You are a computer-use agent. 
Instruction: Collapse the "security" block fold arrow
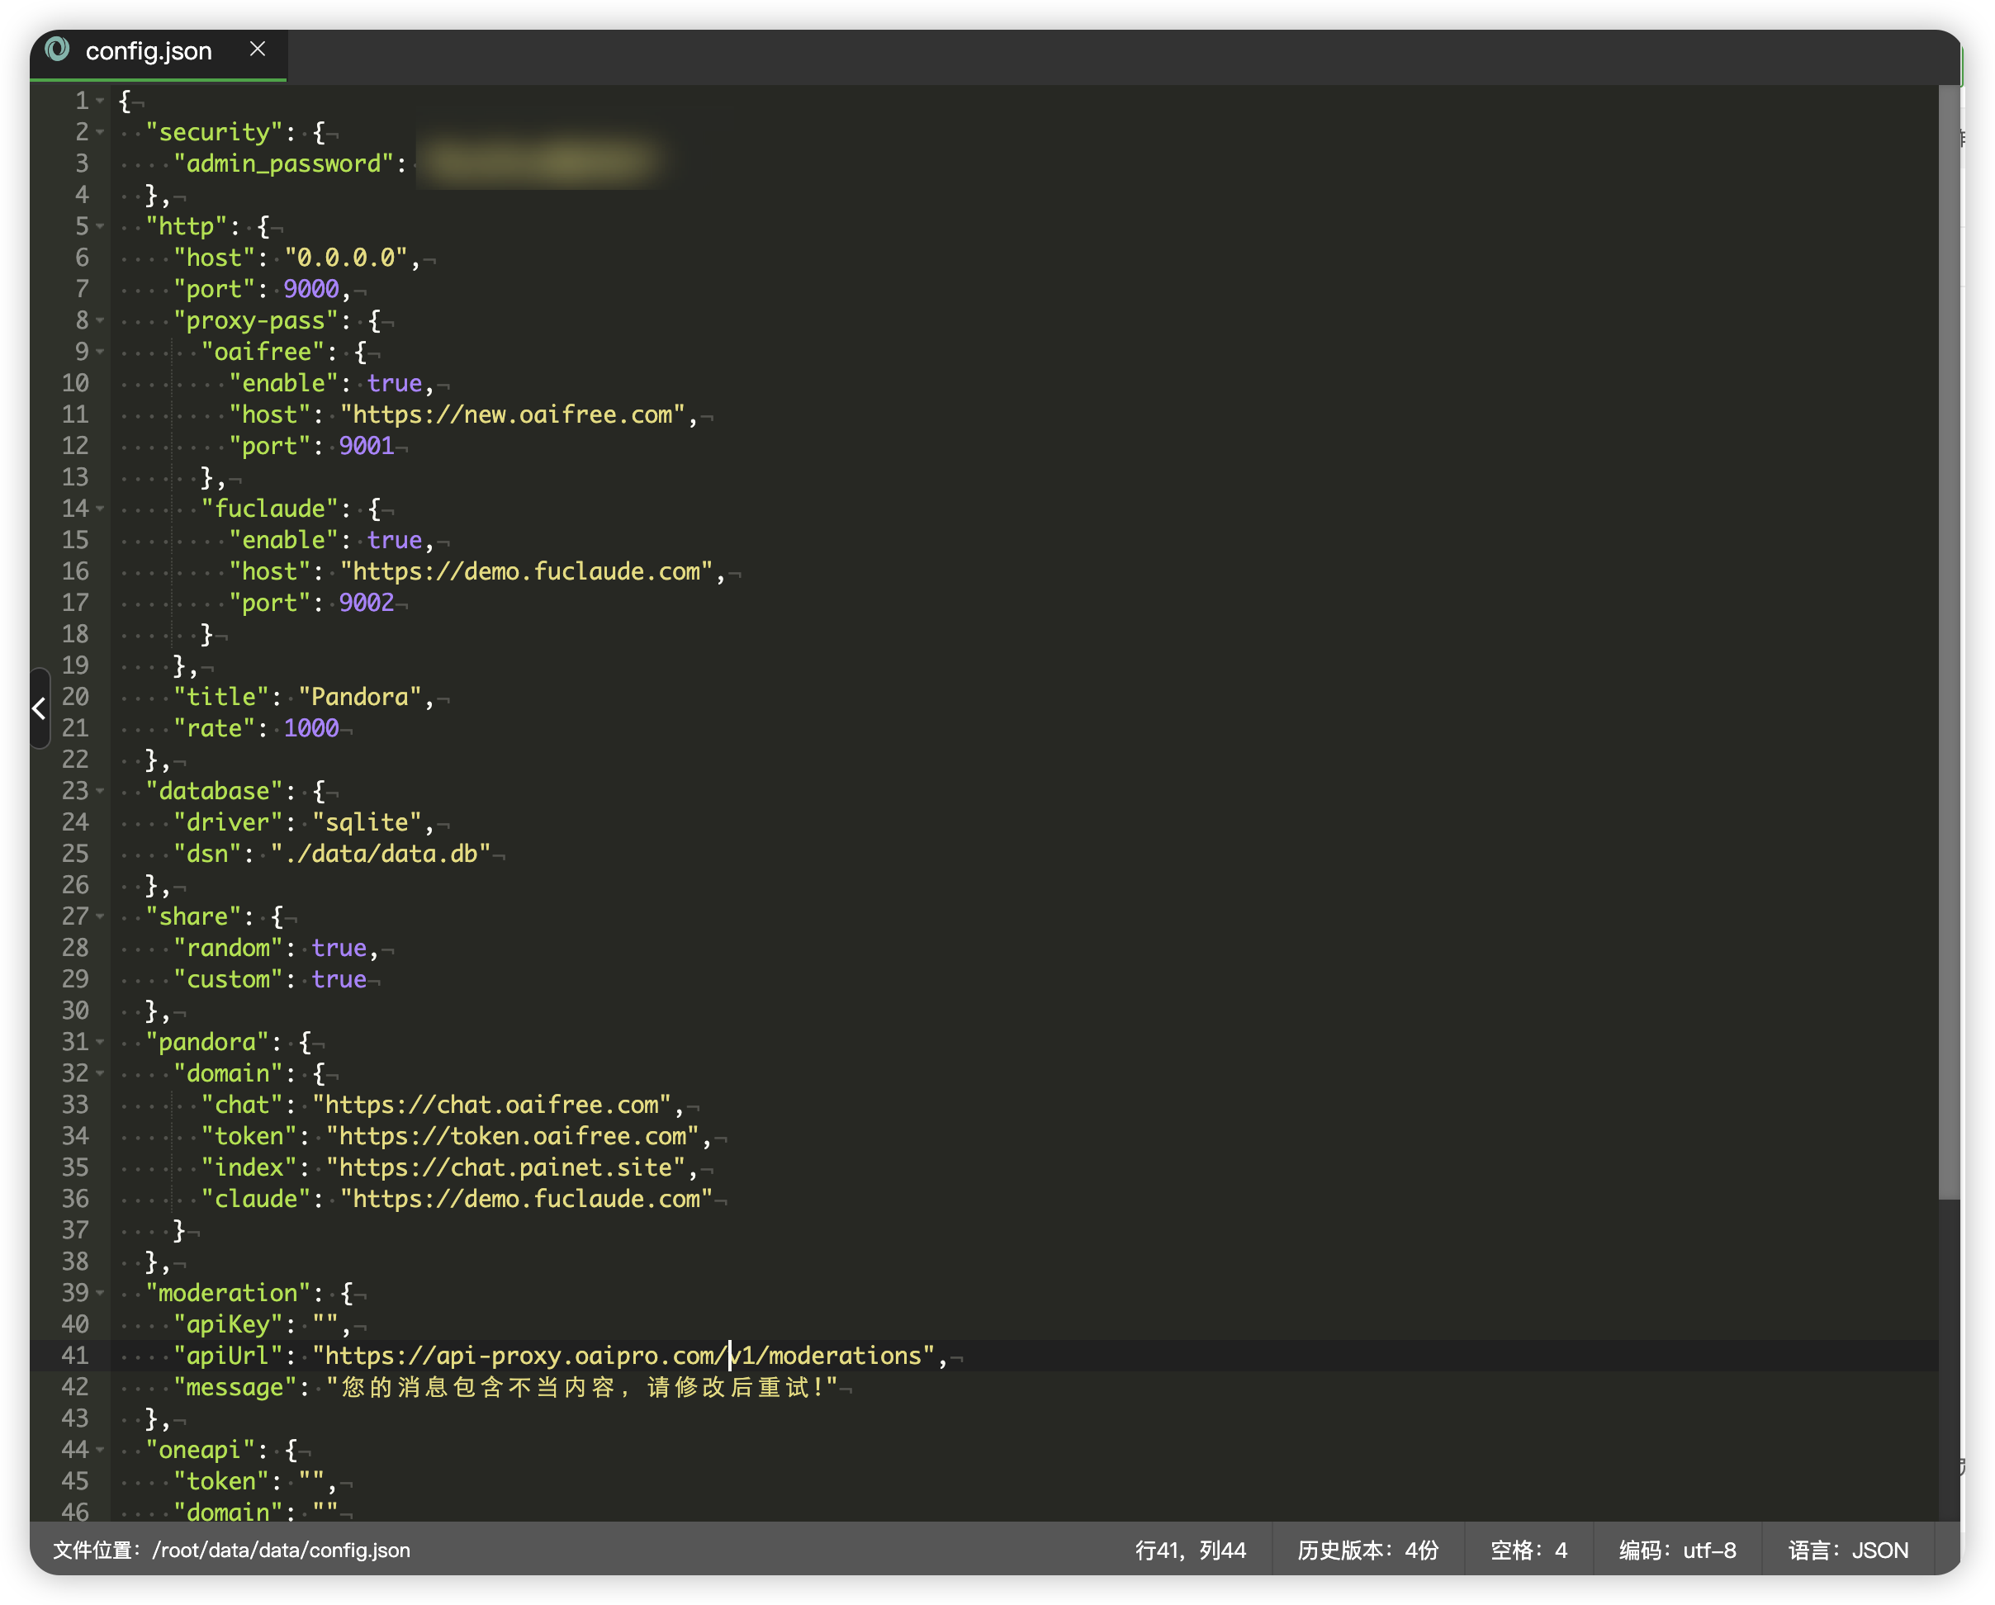click(x=100, y=132)
